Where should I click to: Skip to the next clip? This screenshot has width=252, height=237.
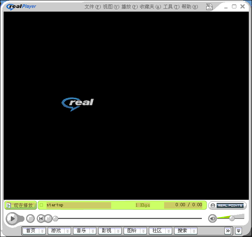pos(48,219)
